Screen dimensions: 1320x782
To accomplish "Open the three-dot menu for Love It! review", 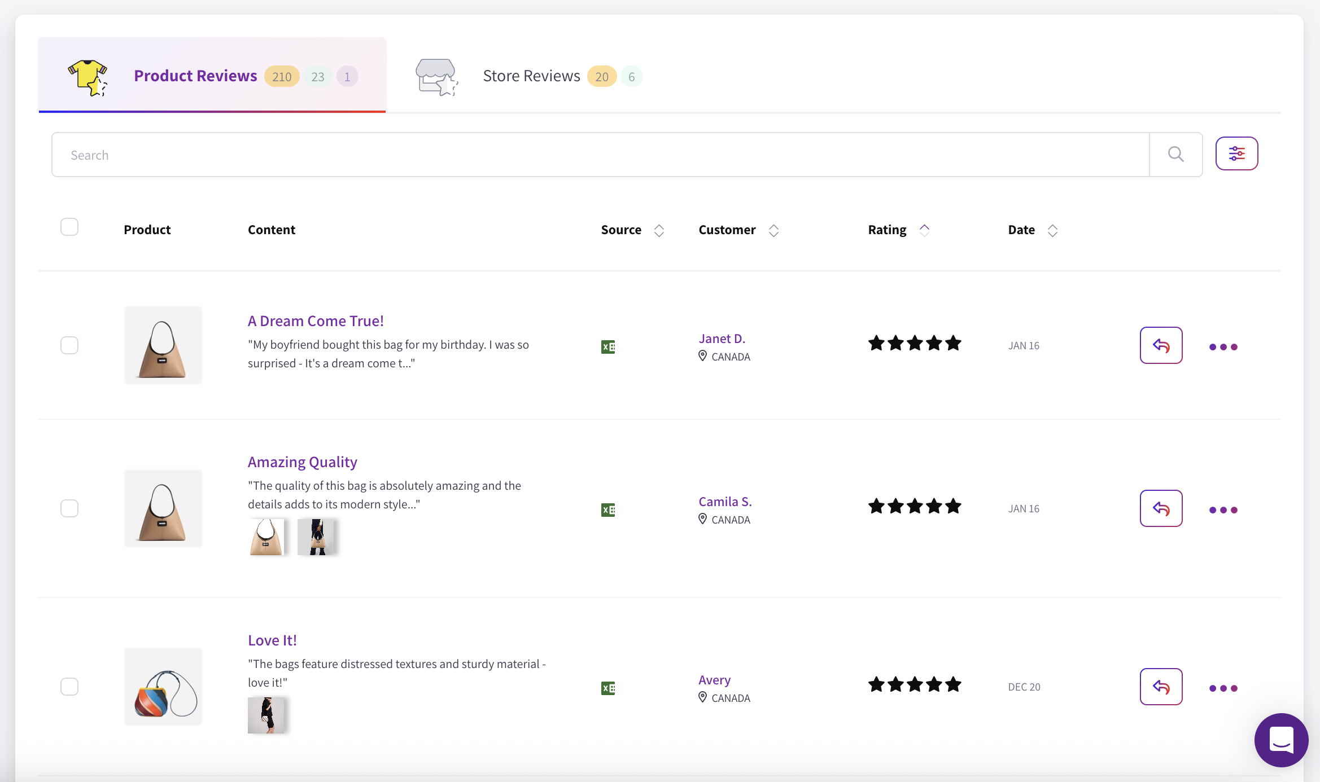I will tap(1223, 688).
